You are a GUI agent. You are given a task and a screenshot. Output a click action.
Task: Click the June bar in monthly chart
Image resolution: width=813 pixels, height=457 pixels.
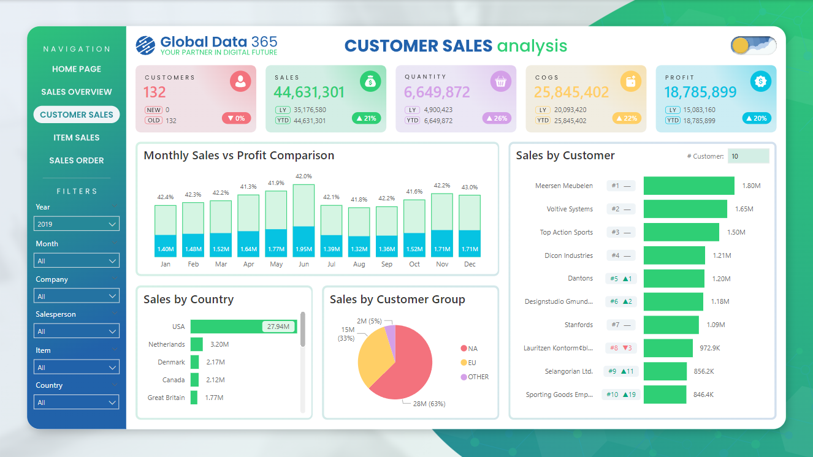tap(303, 221)
